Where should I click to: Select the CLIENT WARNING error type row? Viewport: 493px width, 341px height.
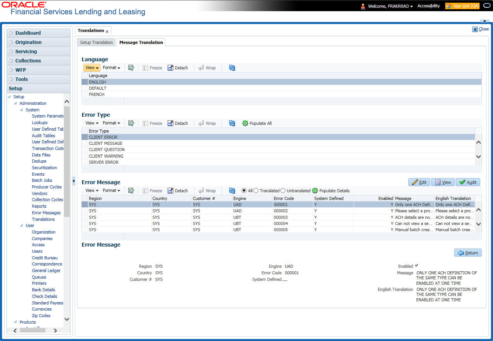[278, 156]
